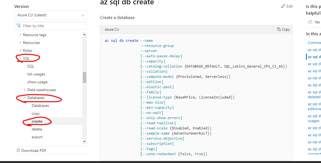
Task: Click the az sql db create heading
Action: (127, 2)
